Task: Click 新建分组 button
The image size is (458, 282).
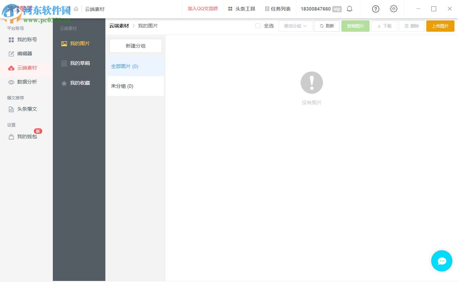Action: pyautogui.click(x=136, y=46)
